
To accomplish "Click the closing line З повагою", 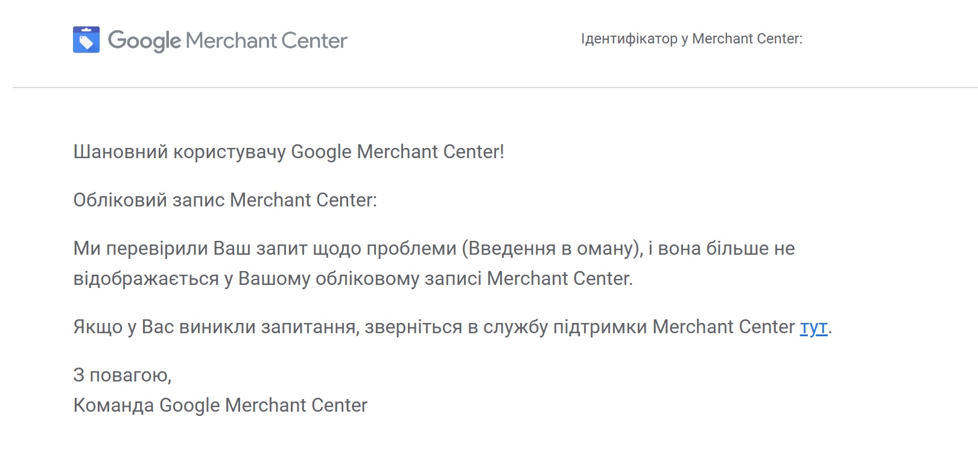I will click(122, 375).
